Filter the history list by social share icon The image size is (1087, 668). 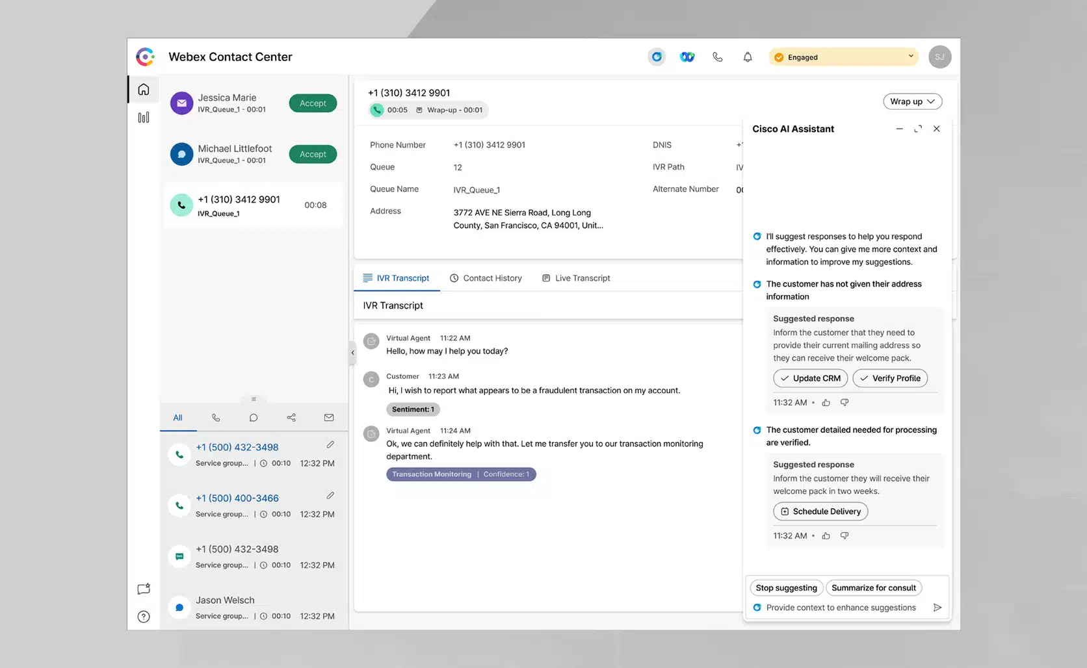coord(291,418)
